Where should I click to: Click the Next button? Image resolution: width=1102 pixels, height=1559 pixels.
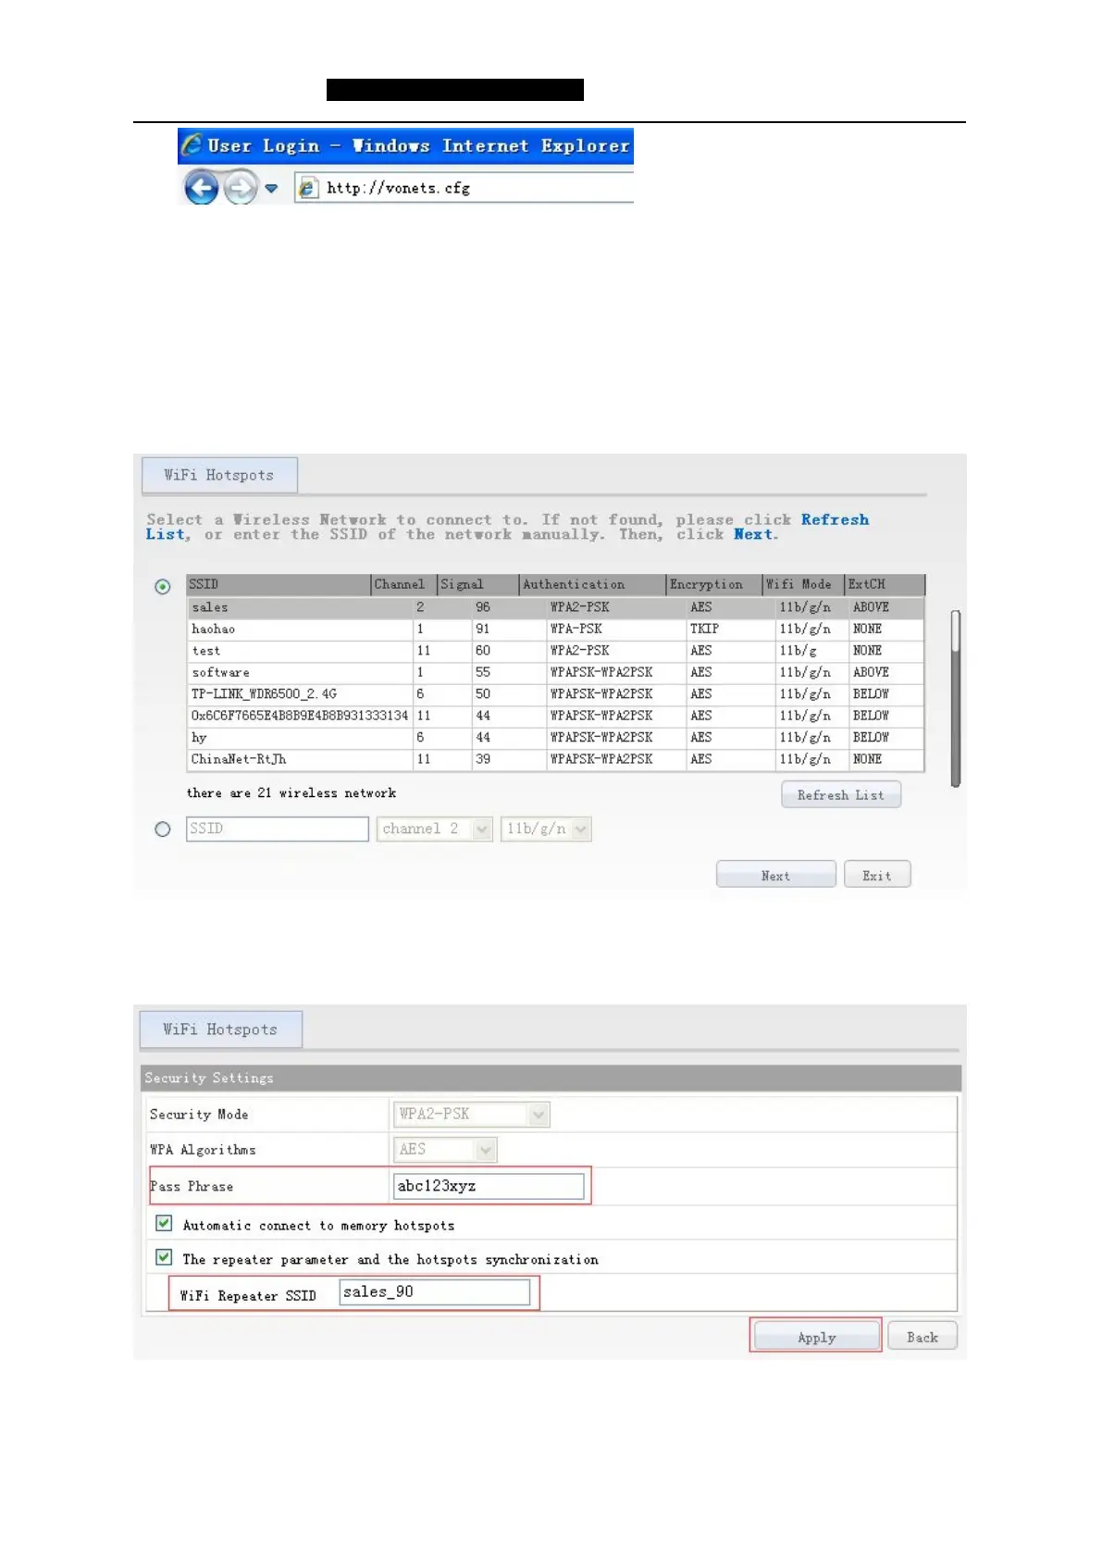click(775, 875)
